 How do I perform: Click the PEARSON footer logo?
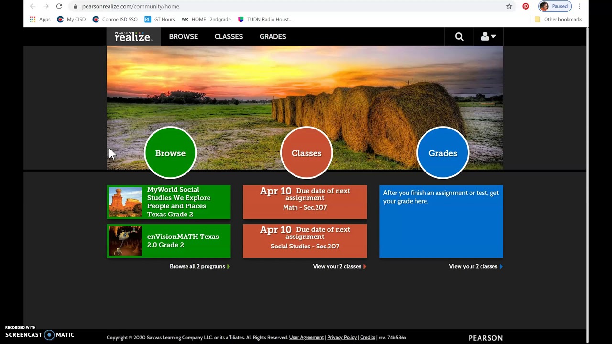(485, 338)
